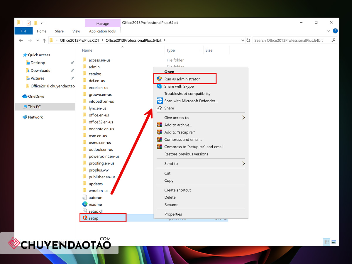This screenshot has width=352, height=264.
Task: Click the Office setup application icon
Action: click(85, 218)
